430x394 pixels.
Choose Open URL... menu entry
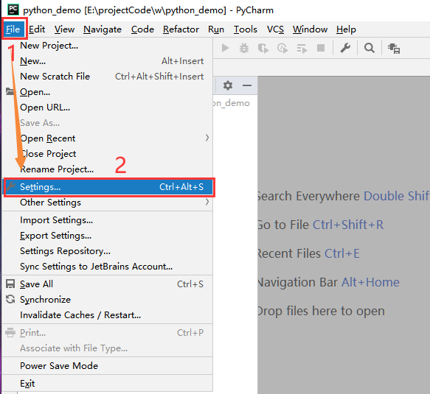coord(108,108)
